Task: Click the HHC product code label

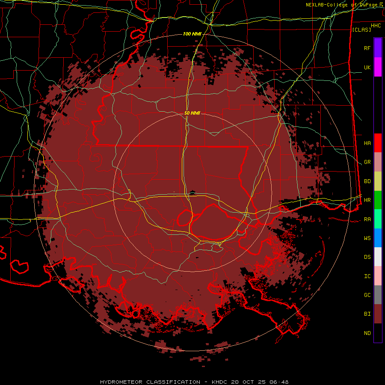Action: [x=376, y=26]
